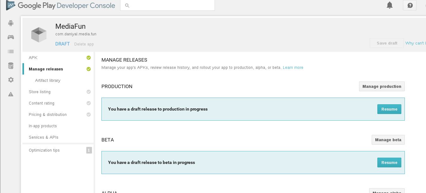Screen dimensions: 426x193
Task: Click the Delete app link
Action: pos(84,44)
